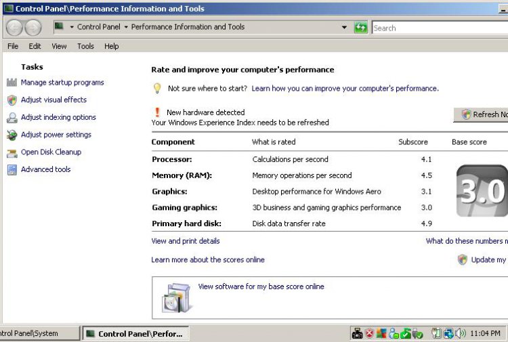Click What do these numbers mean link
This screenshot has width=508, height=342.
point(467,241)
